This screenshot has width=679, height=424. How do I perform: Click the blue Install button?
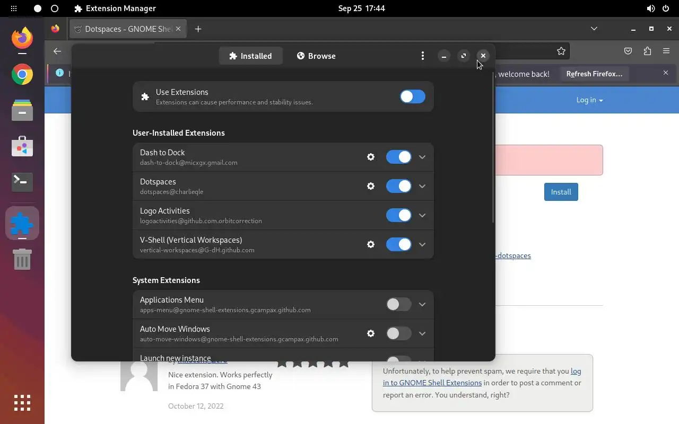tap(561, 192)
